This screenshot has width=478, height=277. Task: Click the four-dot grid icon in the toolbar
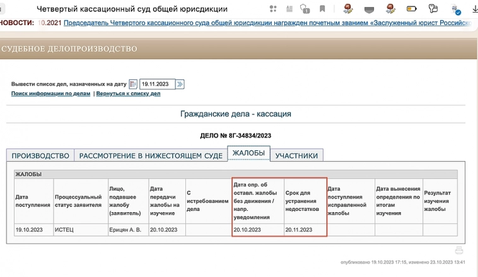point(273,9)
